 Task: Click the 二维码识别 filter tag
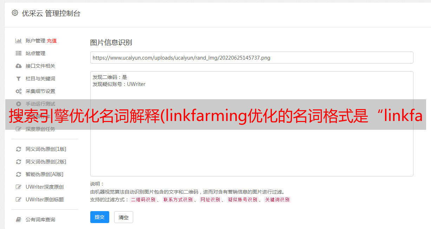[143, 200]
